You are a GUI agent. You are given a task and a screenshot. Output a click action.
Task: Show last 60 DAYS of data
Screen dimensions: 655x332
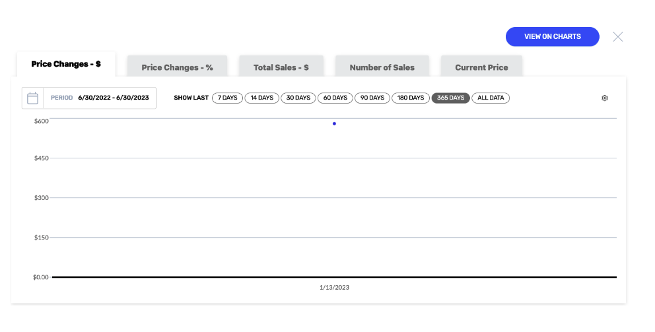point(335,98)
